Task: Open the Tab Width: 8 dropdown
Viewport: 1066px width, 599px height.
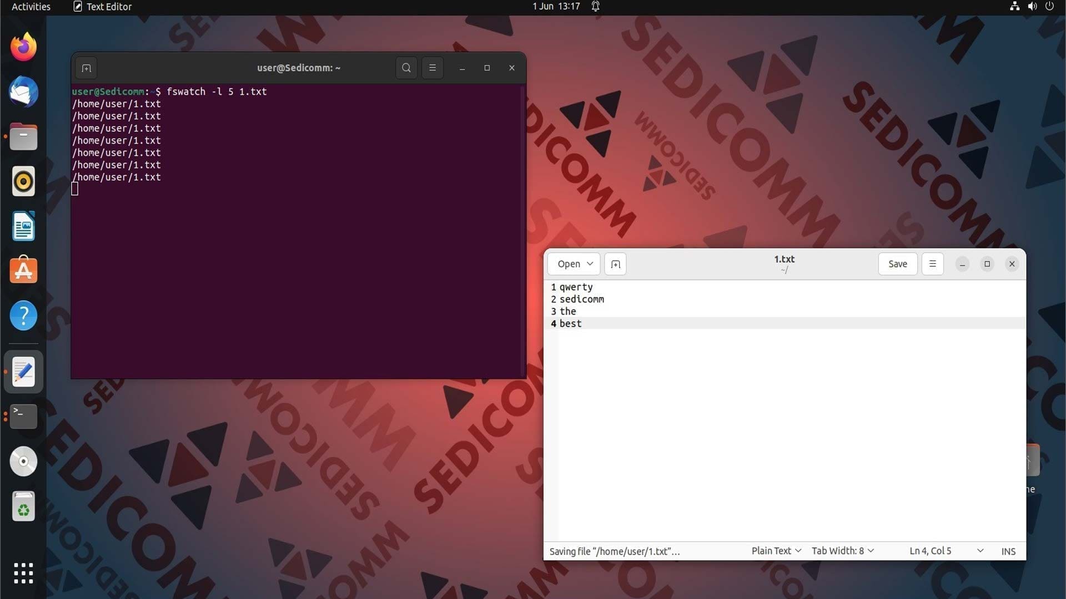Action: click(843, 551)
